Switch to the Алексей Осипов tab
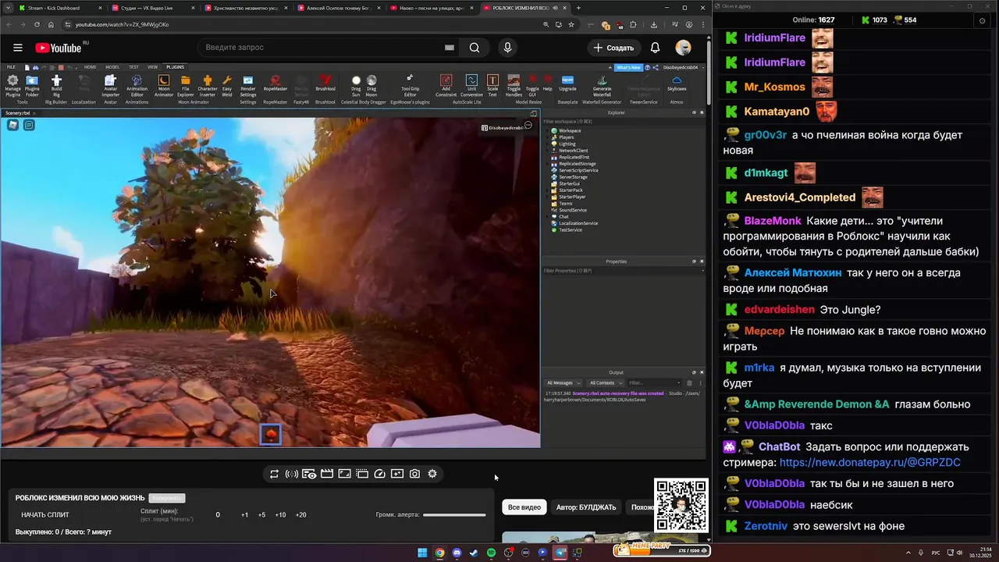Viewport: 999px width, 562px height. pos(338,8)
